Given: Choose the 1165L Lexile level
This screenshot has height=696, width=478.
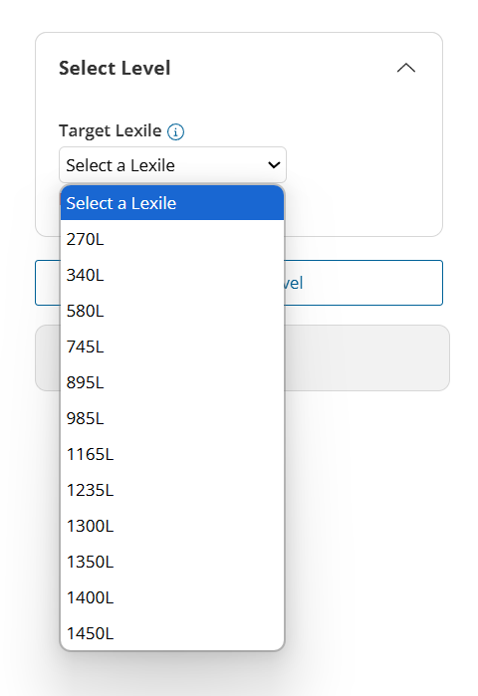Looking at the screenshot, I should 172,454.
